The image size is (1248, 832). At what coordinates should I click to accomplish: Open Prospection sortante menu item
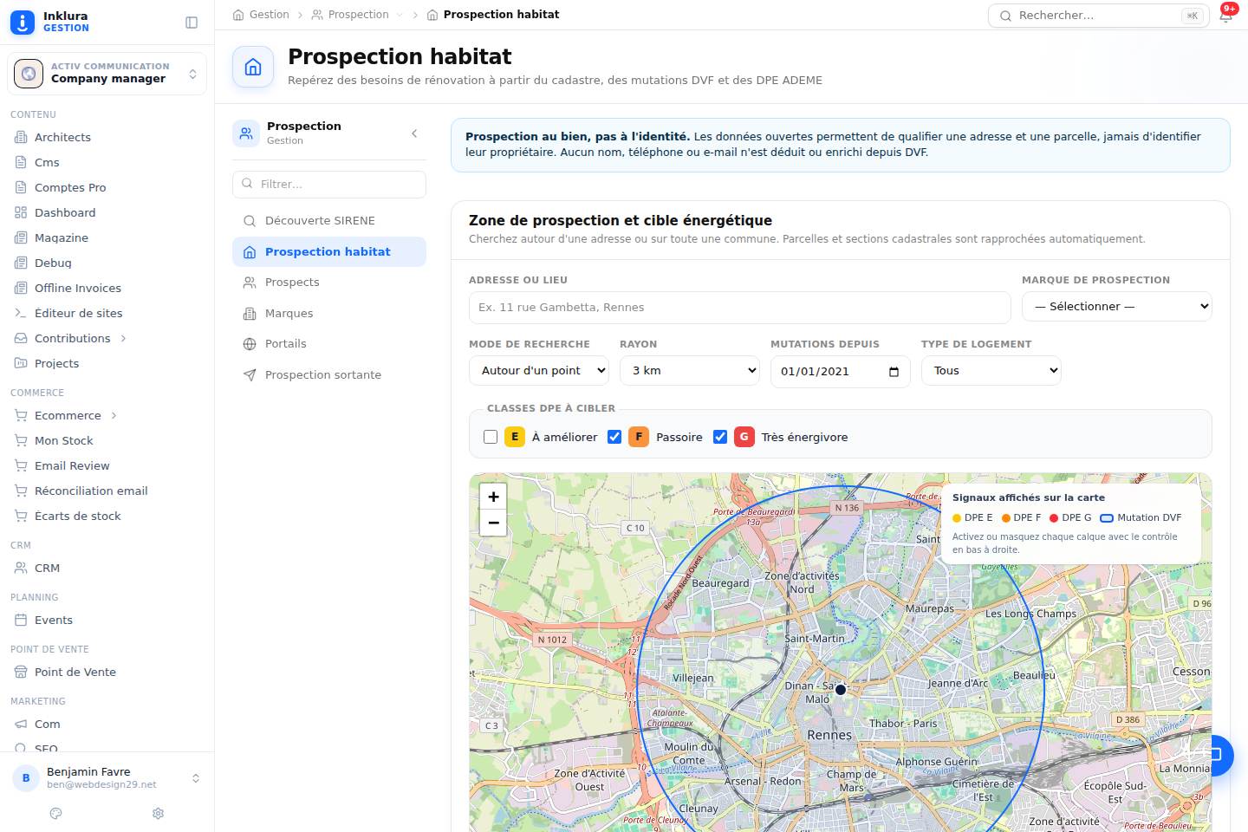coord(329,375)
